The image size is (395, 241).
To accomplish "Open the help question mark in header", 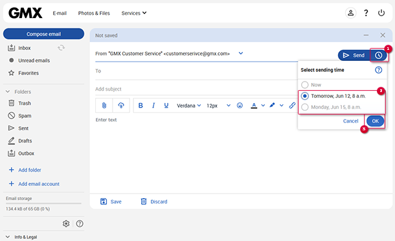I will pos(366,13).
